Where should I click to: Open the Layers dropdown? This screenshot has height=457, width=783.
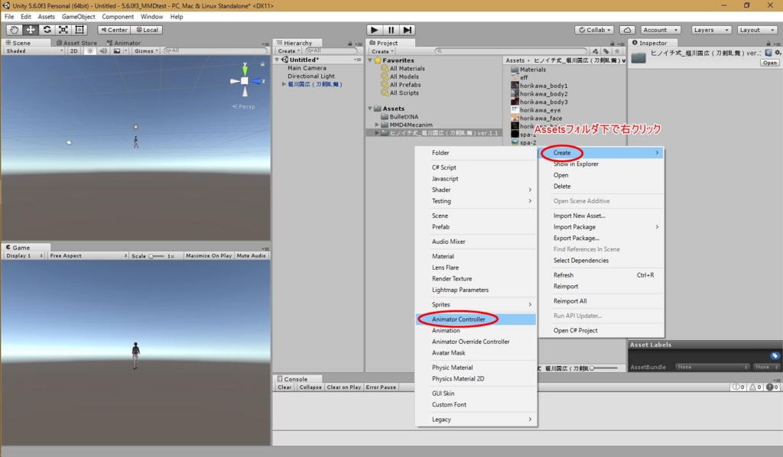711,30
